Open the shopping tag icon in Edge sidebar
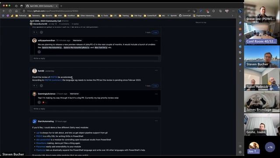 click(x=240, y=23)
